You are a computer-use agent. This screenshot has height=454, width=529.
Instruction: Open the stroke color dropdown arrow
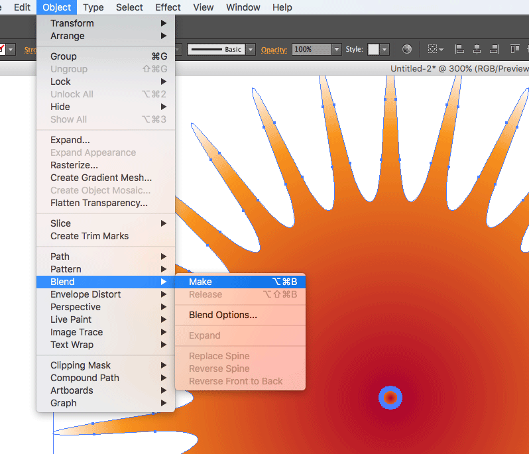point(11,50)
